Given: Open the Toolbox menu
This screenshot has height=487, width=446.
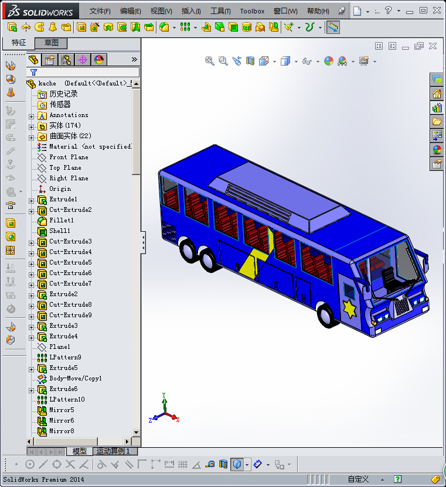Looking at the screenshot, I should 252,11.
